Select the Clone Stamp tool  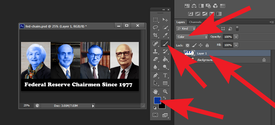[x=155, y=51]
